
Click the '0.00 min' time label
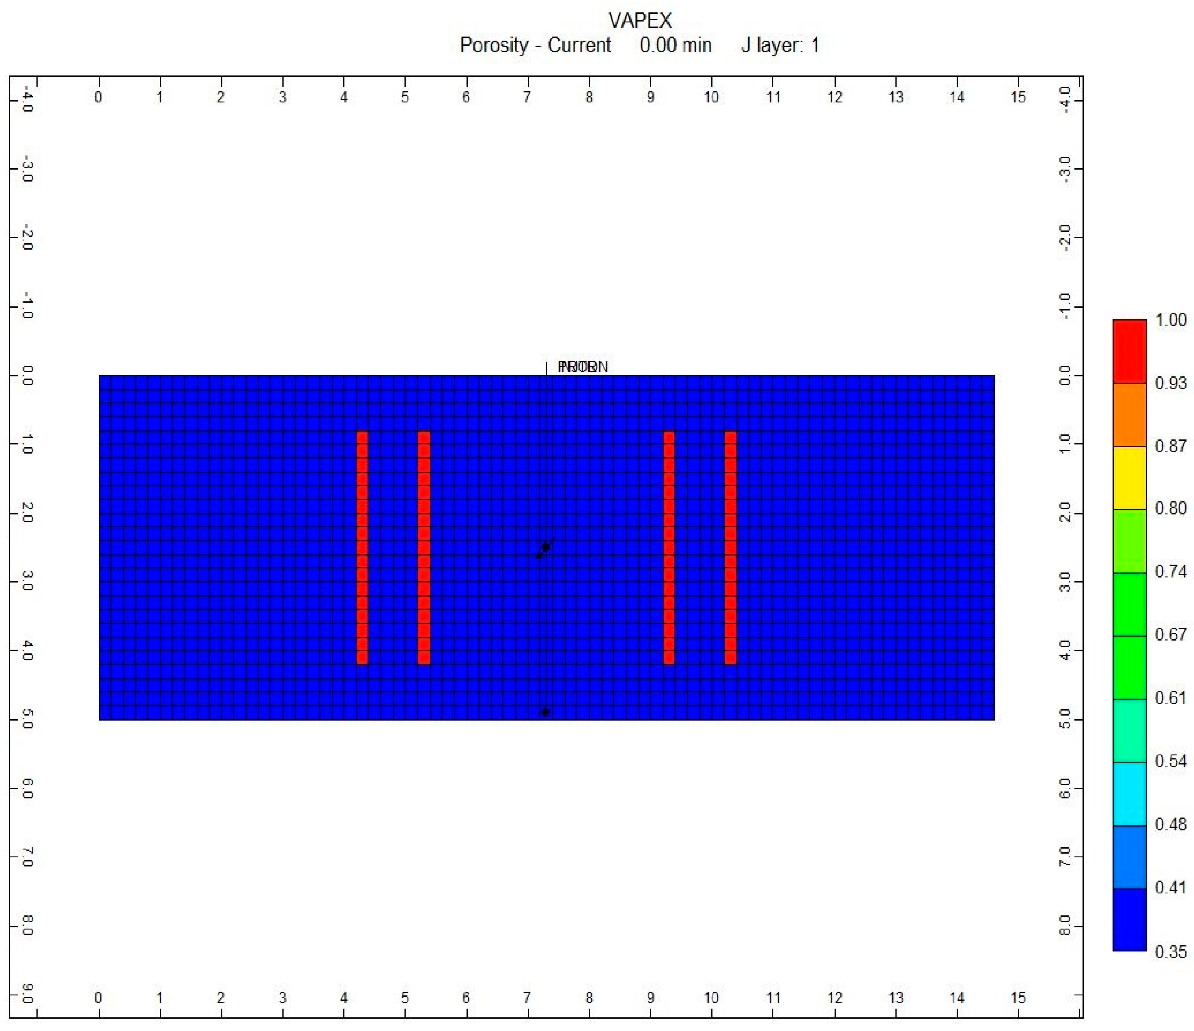click(676, 45)
